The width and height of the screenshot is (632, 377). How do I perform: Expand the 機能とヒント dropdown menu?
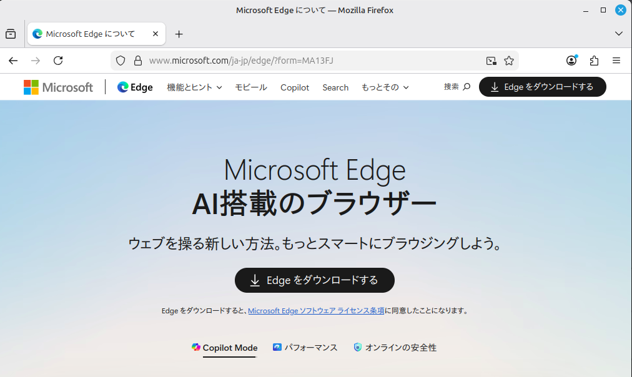click(194, 87)
